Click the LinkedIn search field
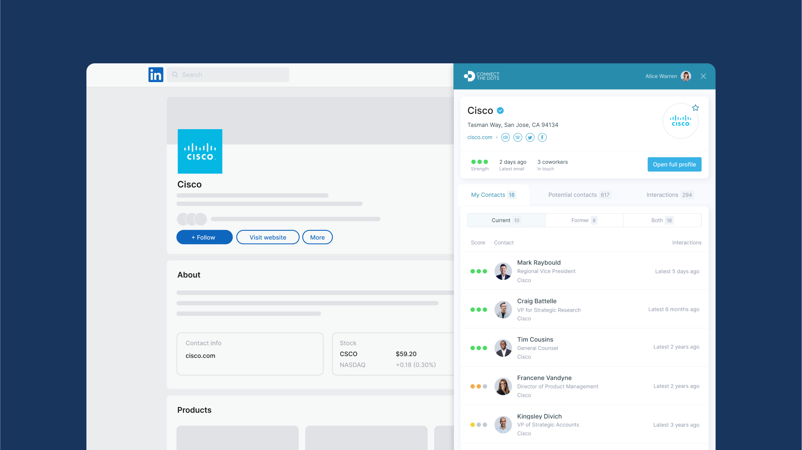The image size is (802, 450). tap(228, 75)
